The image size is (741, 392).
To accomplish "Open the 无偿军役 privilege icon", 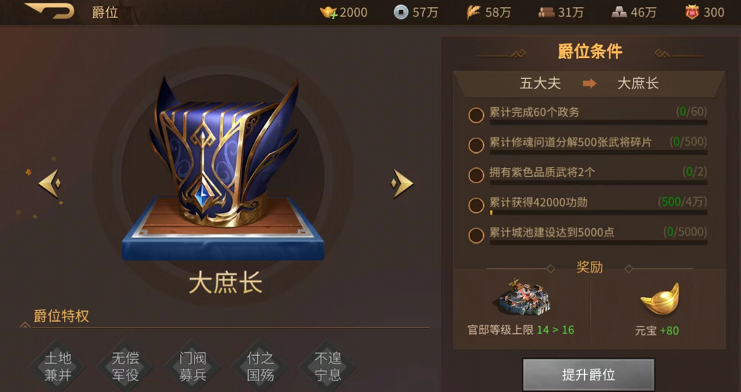I will (x=126, y=366).
